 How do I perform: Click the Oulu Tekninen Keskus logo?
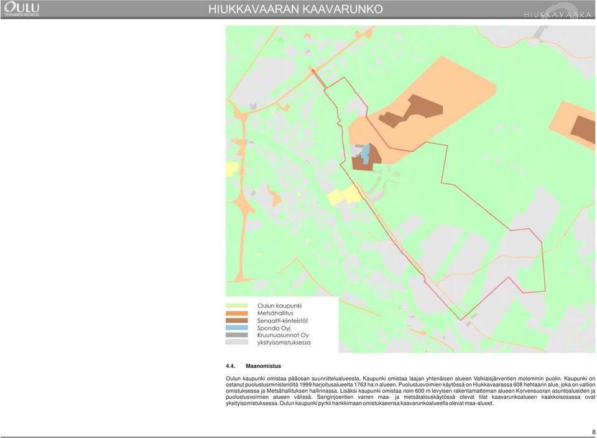click(22, 9)
